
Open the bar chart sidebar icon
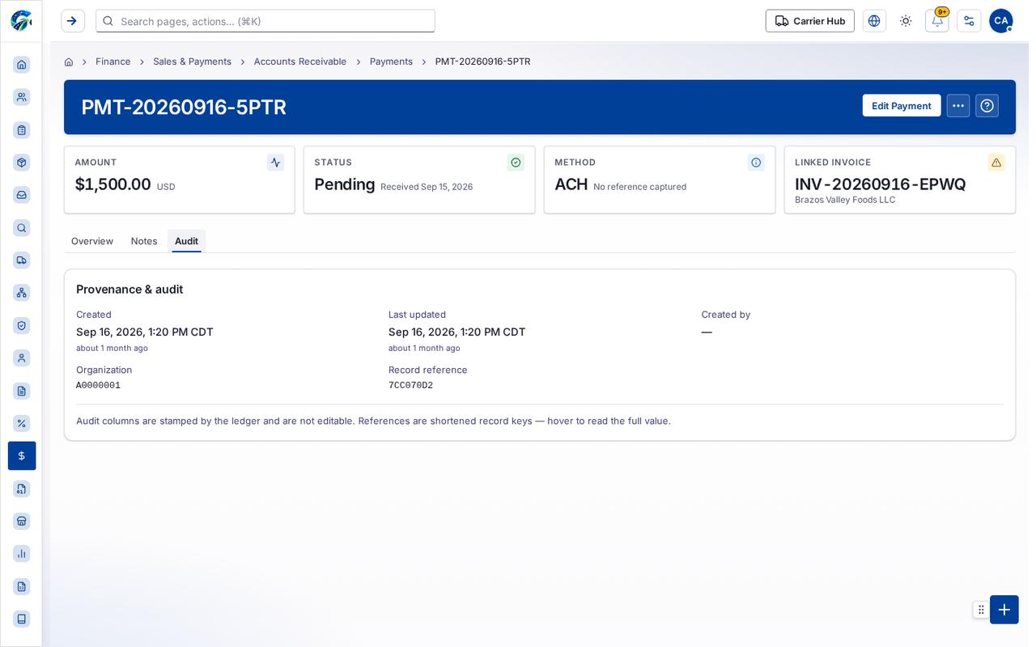(x=22, y=553)
